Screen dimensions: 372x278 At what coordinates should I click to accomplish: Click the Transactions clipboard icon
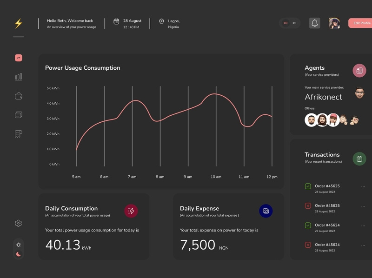pos(359,159)
